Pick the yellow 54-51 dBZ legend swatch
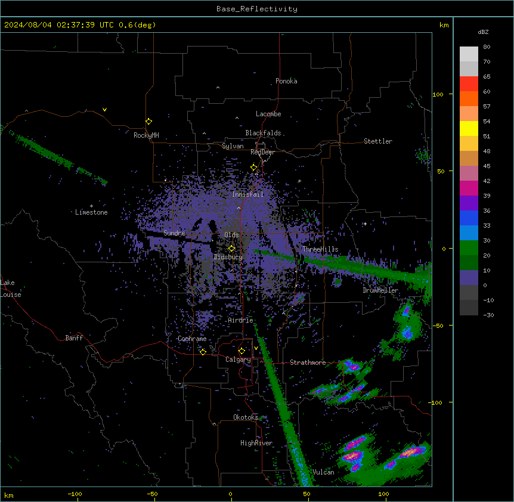 click(469, 128)
